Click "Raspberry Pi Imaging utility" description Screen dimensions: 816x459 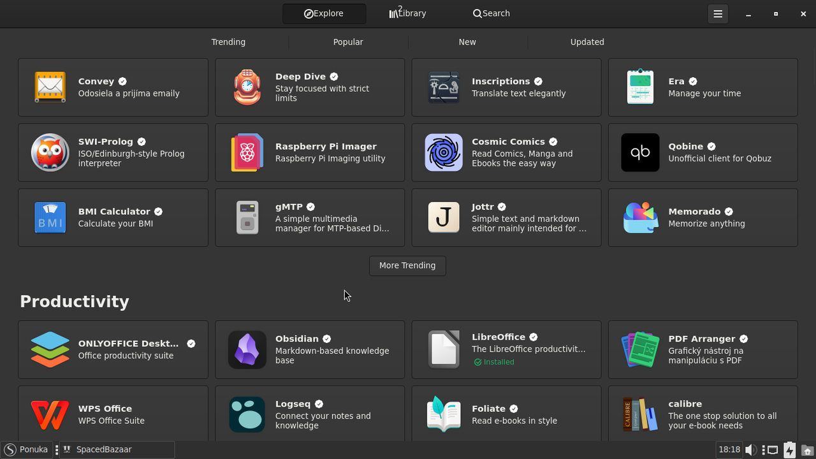330,158
